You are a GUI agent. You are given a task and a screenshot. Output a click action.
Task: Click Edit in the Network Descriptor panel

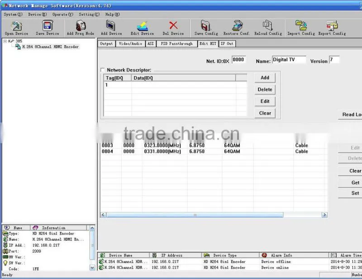click(x=265, y=101)
